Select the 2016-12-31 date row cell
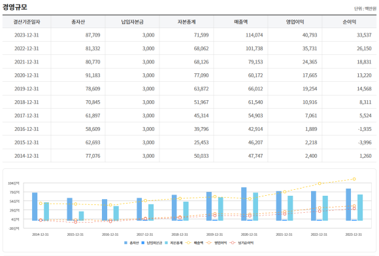This screenshot has width=379, height=256. coord(27,129)
